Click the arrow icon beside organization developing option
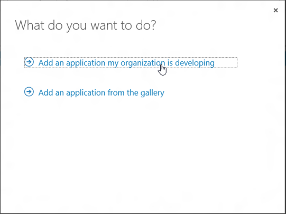 point(29,62)
